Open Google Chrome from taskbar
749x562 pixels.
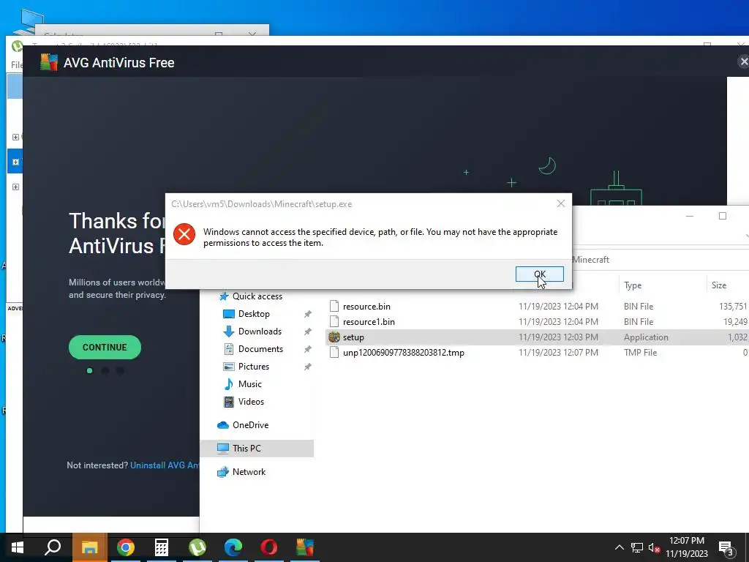pos(126,547)
